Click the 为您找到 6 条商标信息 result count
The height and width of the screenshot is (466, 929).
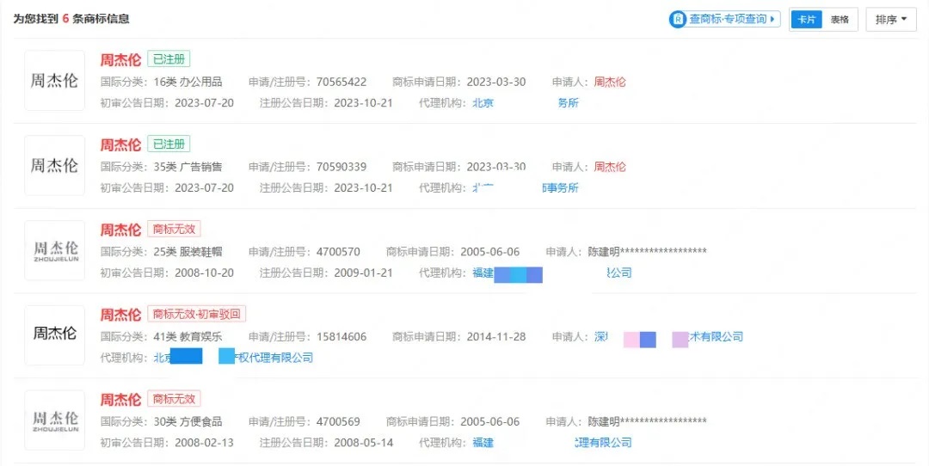click(71, 19)
